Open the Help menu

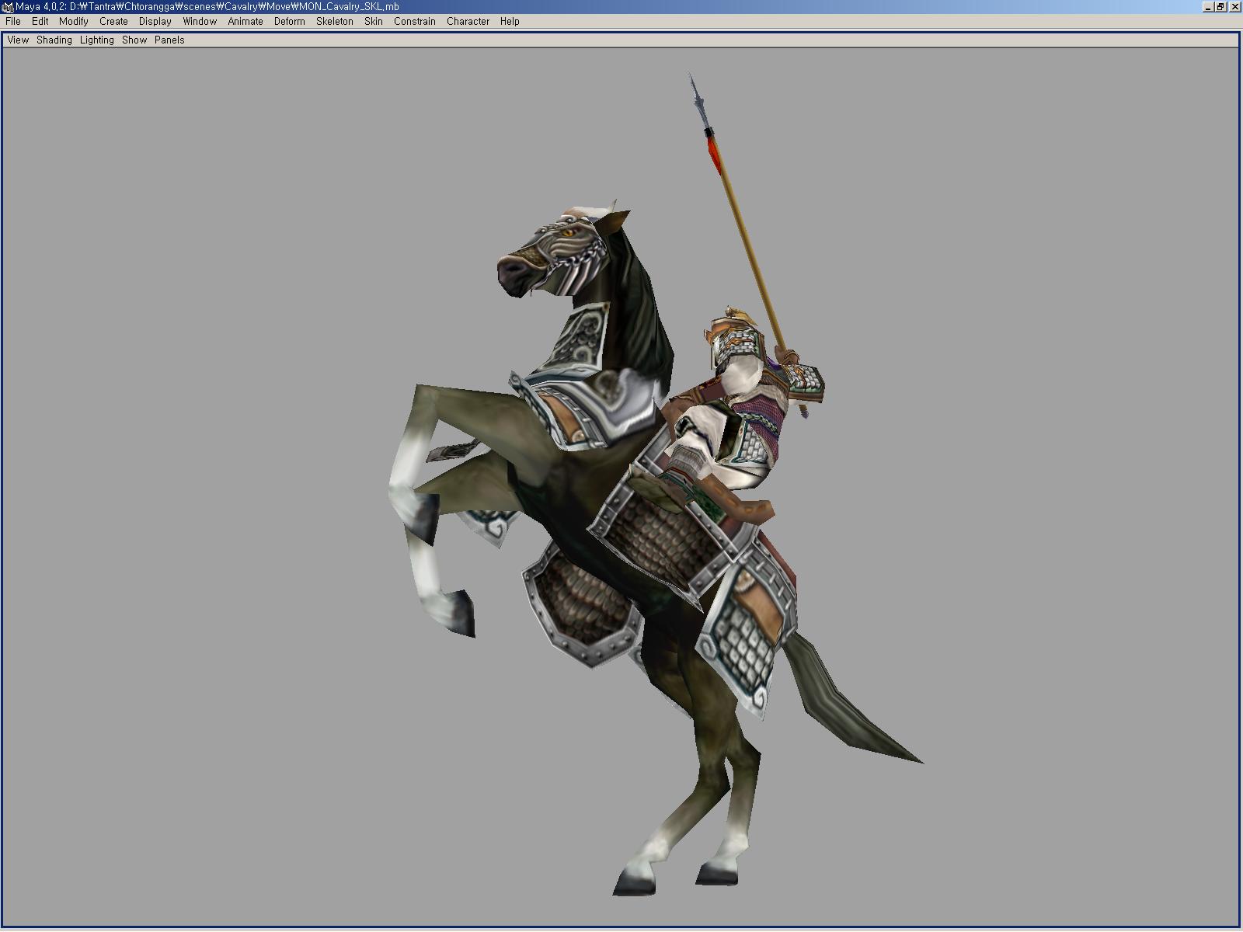coord(510,22)
